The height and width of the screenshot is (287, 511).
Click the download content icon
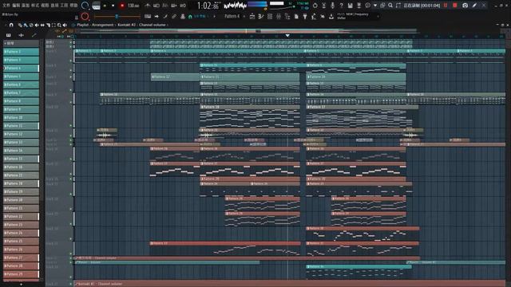tap(331, 16)
